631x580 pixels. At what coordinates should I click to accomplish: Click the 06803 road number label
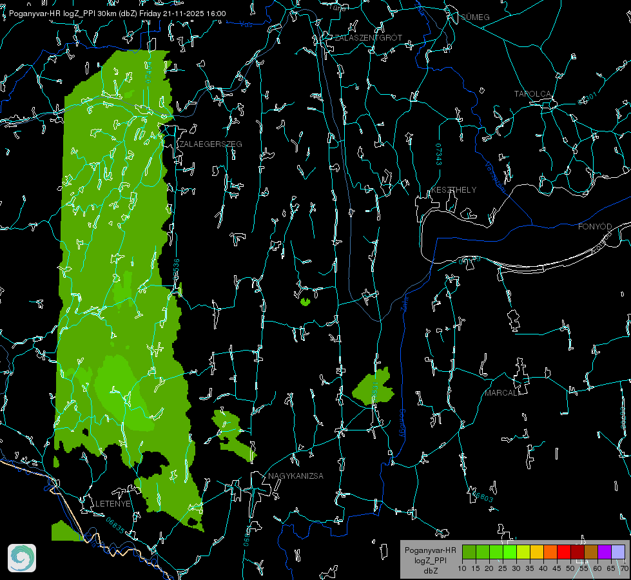pyautogui.click(x=483, y=497)
